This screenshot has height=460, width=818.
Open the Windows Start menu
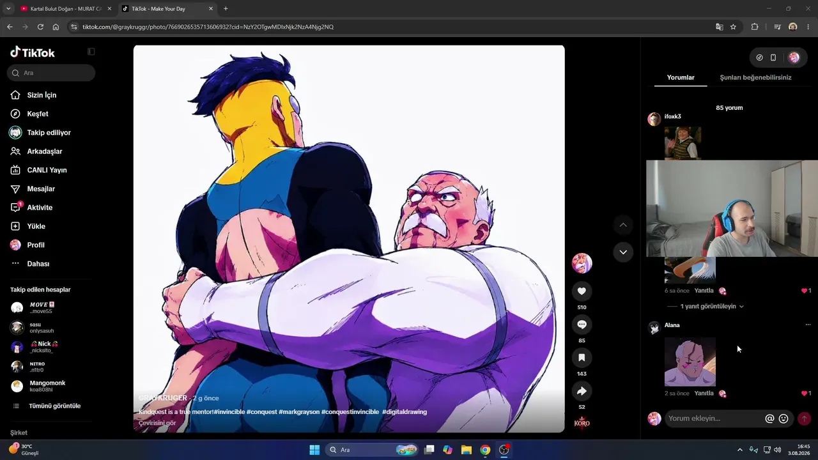click(314, 450)
